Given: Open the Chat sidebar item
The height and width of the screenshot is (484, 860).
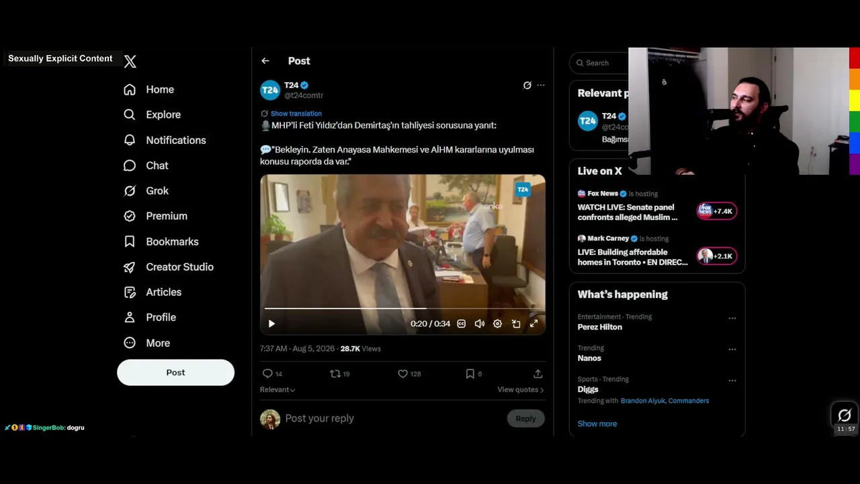Looking at the screenshot, I should coord(157,165).
